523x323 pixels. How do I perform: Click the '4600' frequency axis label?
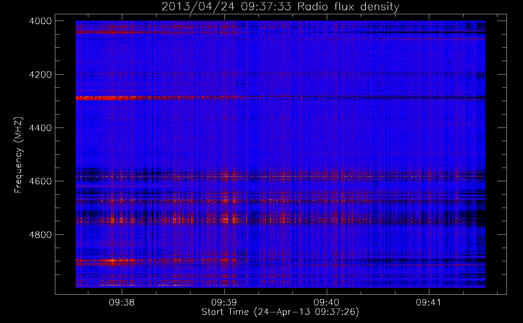(x=40, y=181)
